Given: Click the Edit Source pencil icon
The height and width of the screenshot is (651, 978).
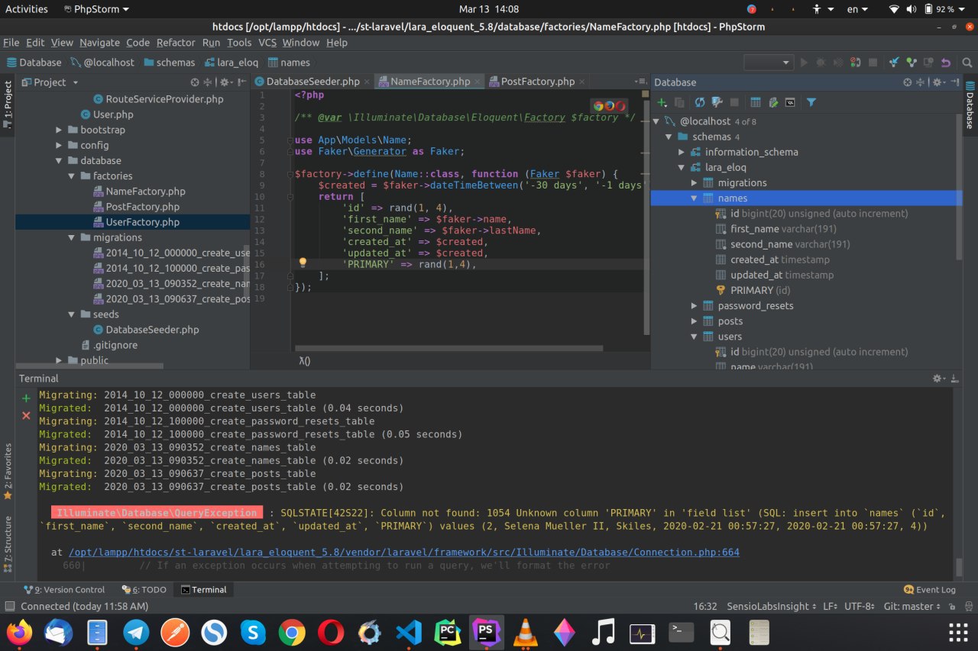Looking at the screenshot, I should coord(773,102).
